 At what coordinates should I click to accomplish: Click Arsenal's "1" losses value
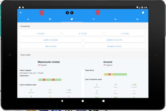click(x=134, y=91)
